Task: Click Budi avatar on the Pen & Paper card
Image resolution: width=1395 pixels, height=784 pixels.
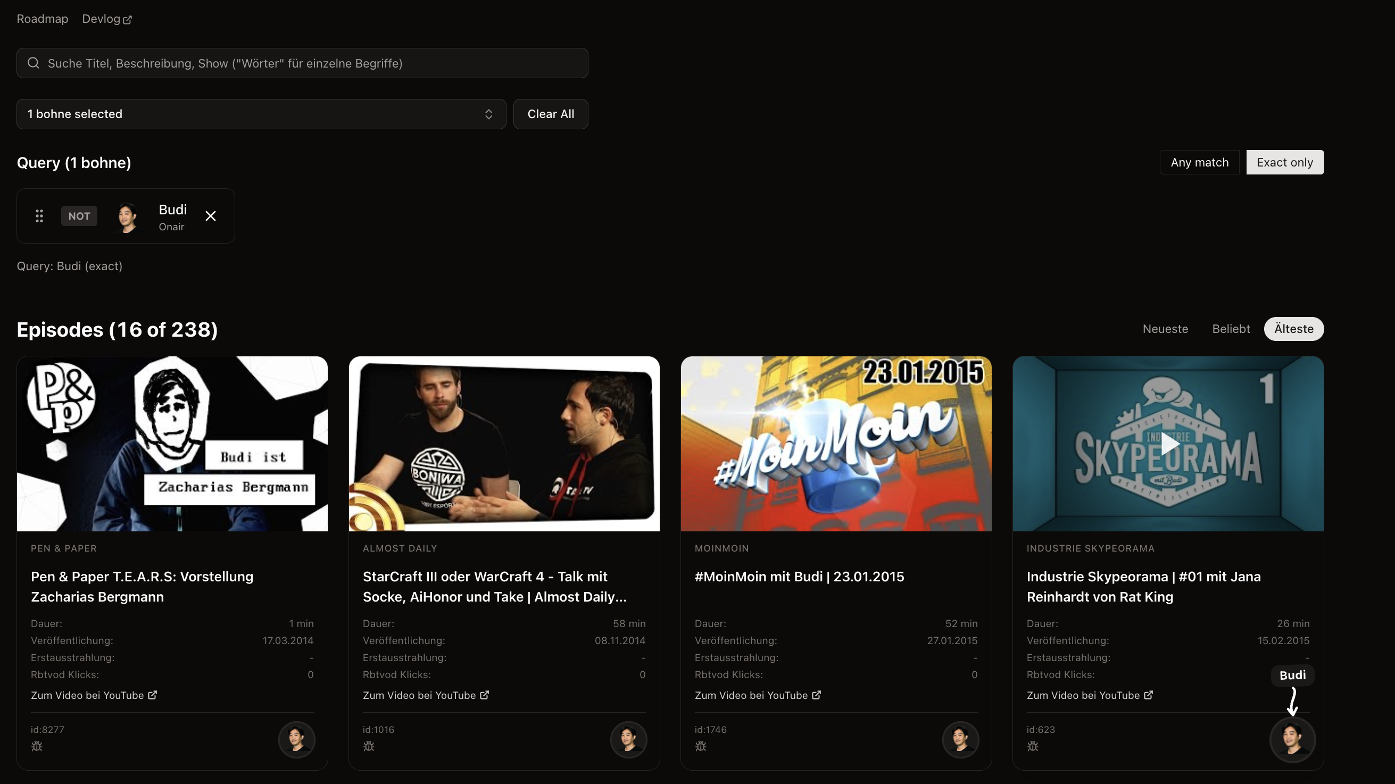Action: [x=296, y=739]
